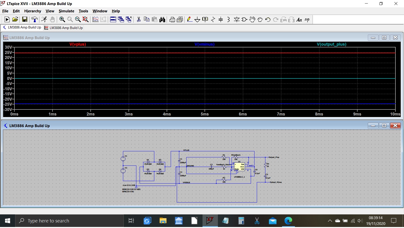
Task: Select the Capacitor component tool
Action: coord(221,19)
